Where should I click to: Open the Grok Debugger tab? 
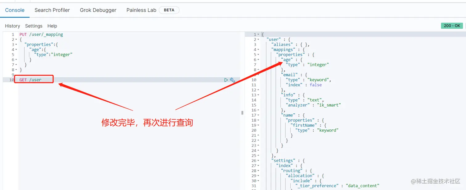point(98,10)
